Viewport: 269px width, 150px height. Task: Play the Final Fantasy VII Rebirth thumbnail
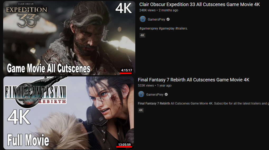69,113
